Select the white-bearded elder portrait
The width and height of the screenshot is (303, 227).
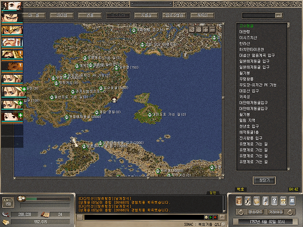12,43
